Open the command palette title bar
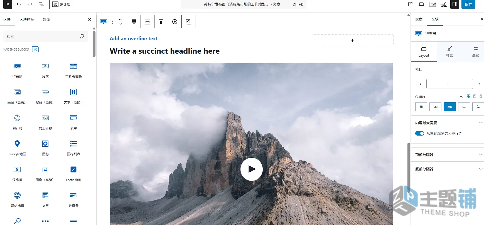This screenshot has width=484, height=225. 244,4
